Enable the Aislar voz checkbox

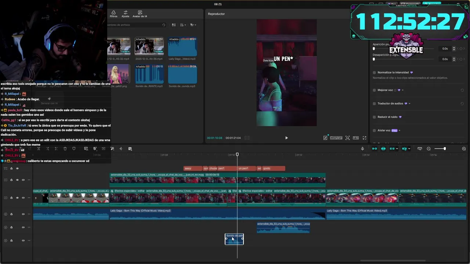pos(374,131)
